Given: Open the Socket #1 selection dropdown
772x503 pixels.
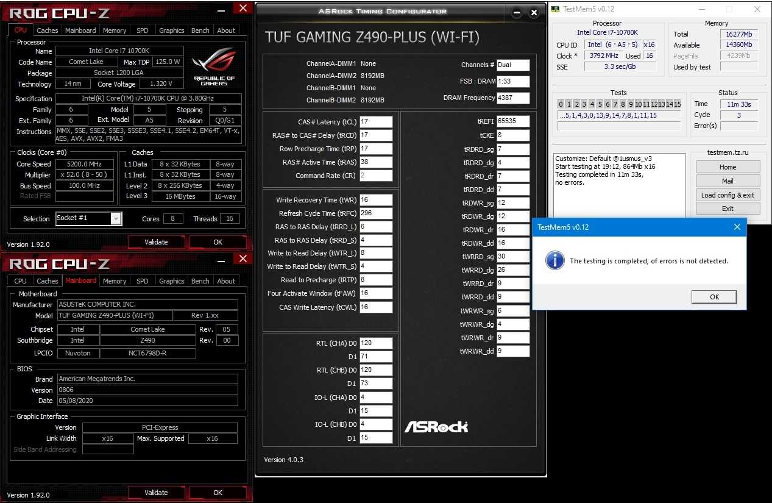Looking at the screenshot, I should [x=116, y=218].
